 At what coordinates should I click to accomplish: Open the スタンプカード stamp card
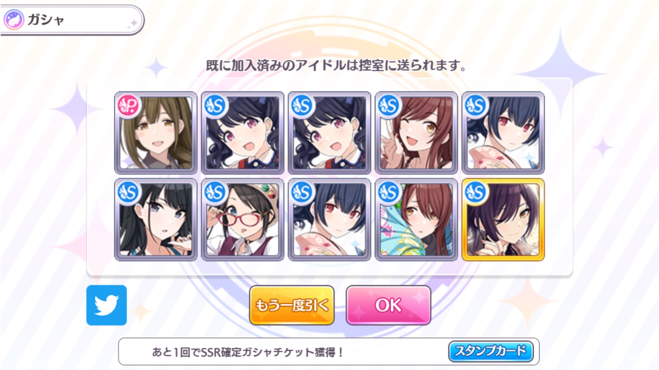pyautogui.click(x=491, y=351)
